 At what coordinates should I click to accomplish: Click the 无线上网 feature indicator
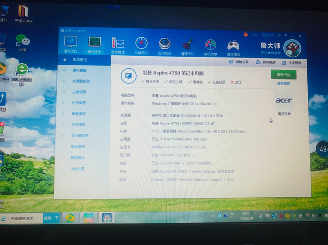click(173, 82)
